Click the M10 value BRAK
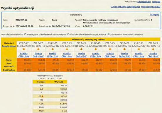 tap(64, 111)
